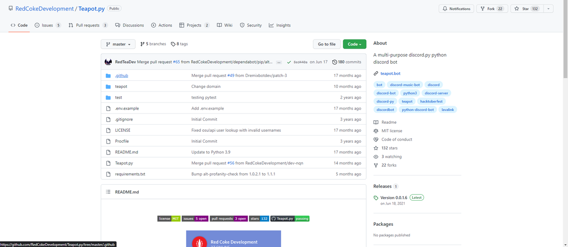Open the Packages heading link

[383, 224]
